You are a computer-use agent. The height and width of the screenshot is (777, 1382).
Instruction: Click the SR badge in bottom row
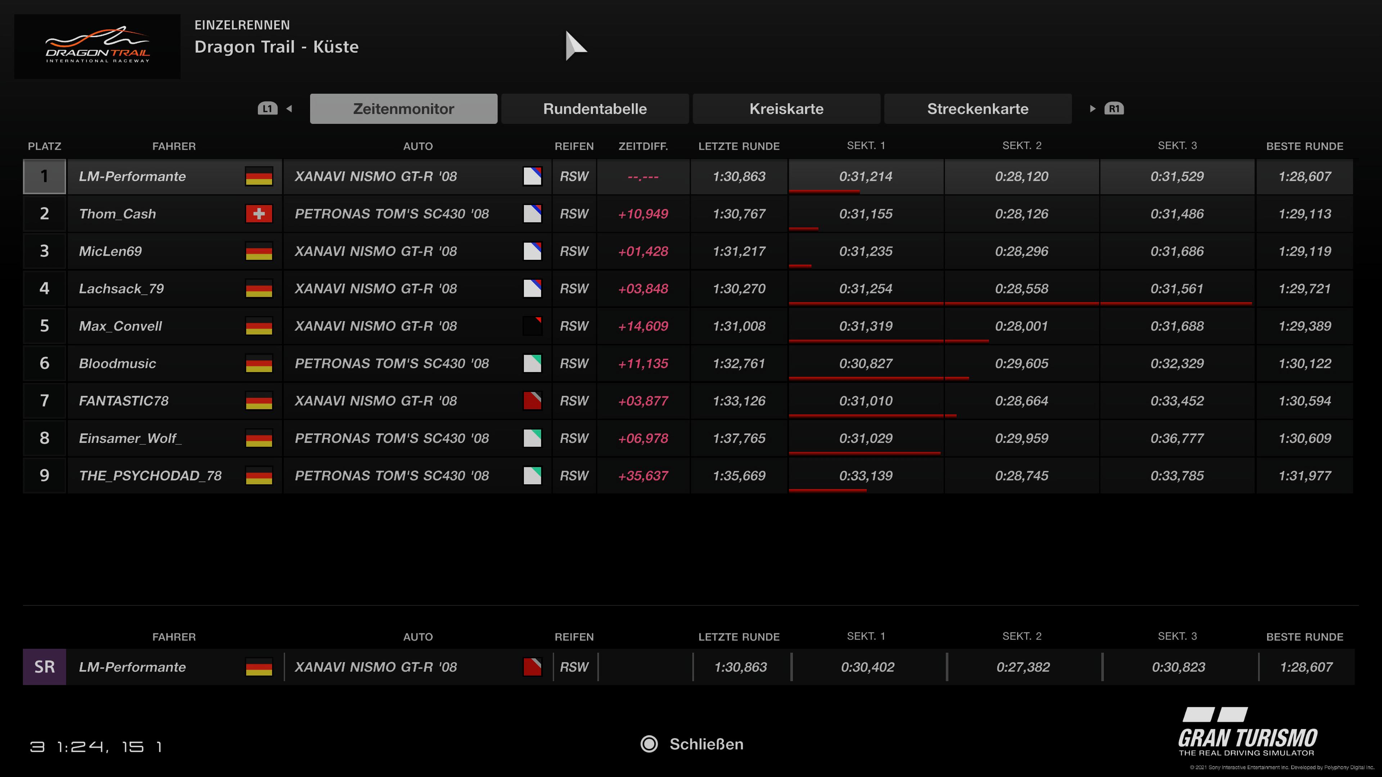point(45,667)
